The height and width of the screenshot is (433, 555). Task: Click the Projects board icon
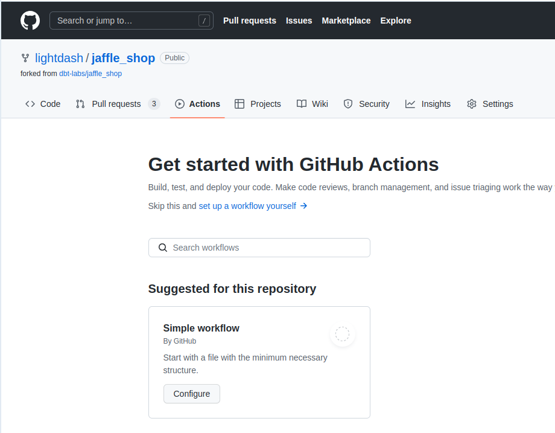pyautogui.click(x=239, y=103)
